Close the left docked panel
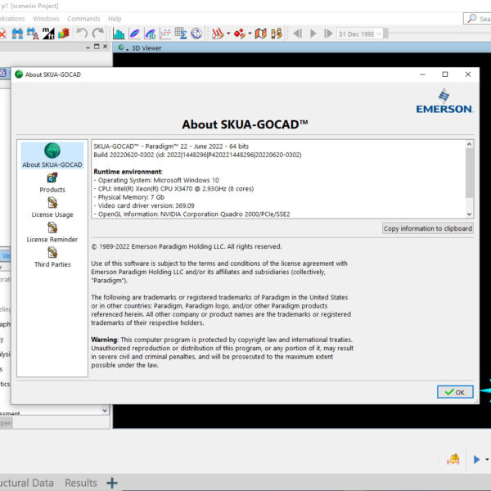The image size is (491, 491). pos(106,47)
